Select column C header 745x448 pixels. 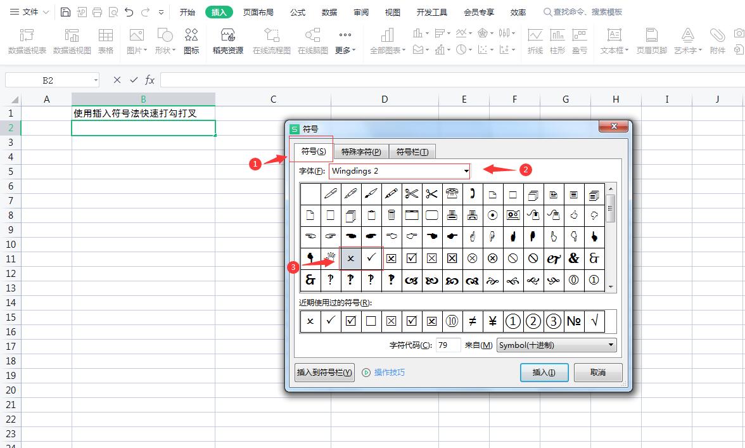273,99
